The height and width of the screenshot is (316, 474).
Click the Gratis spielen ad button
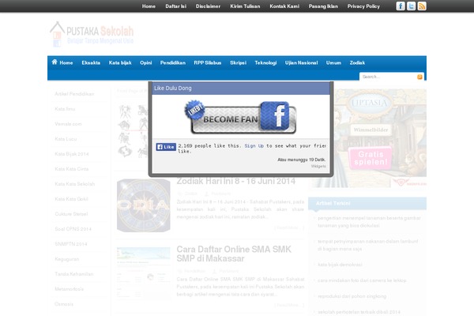click(x=371, y=158)
